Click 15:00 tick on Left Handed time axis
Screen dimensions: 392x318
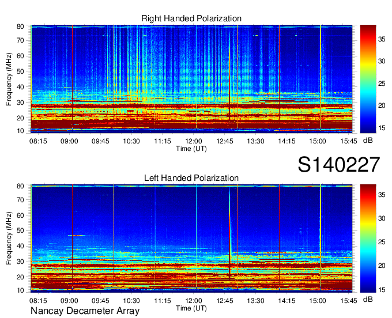pyautogui.click(x=318, y=301)
